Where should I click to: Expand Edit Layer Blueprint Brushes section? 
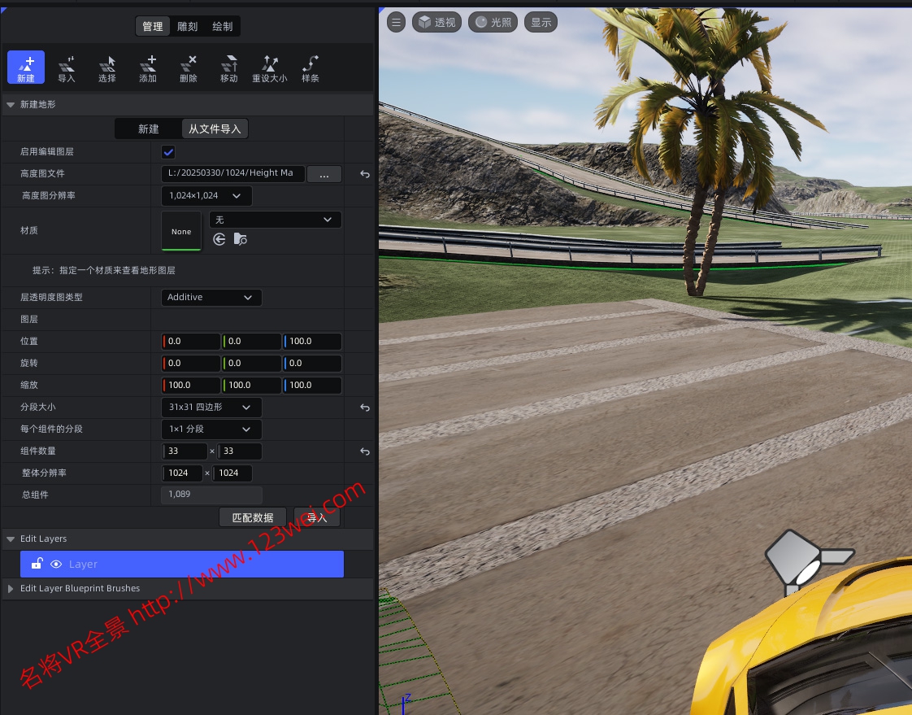(11, 588)
